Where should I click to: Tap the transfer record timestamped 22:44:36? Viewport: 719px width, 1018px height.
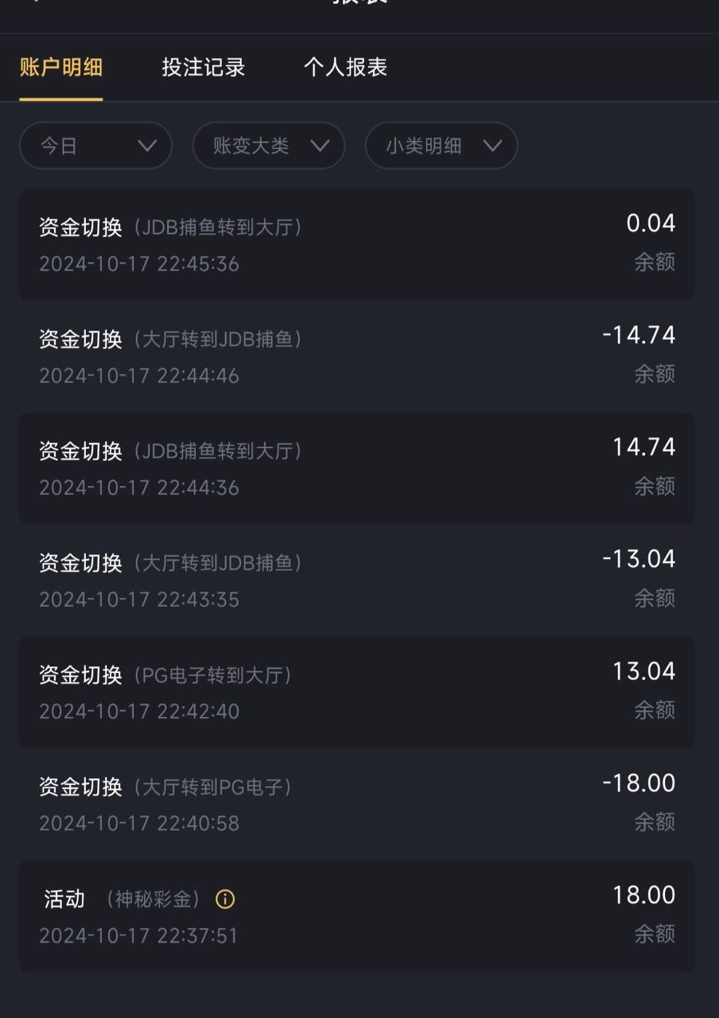(139, 488)
